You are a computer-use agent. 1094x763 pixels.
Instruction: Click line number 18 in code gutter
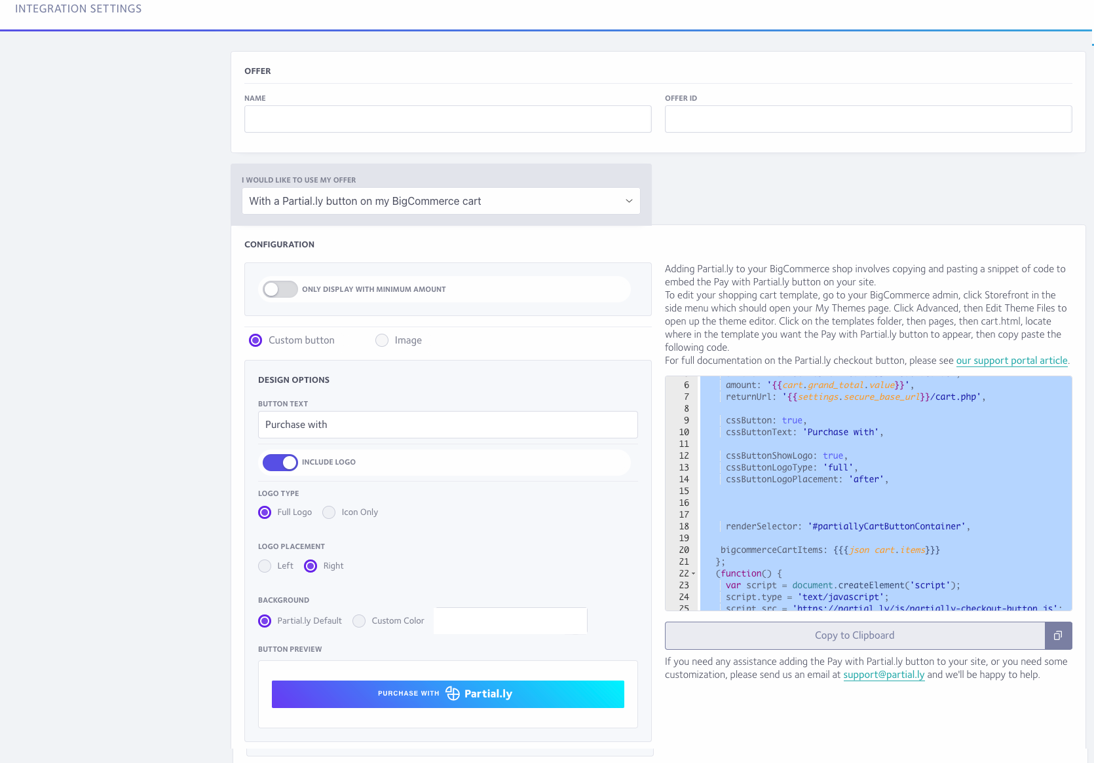click(x=684, y=527)
